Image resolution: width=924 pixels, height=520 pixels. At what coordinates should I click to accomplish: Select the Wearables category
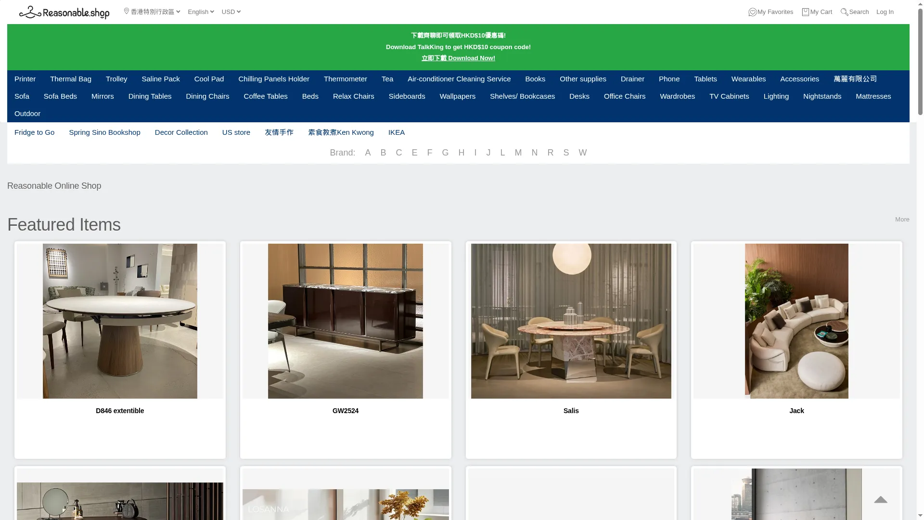[748, 79]
